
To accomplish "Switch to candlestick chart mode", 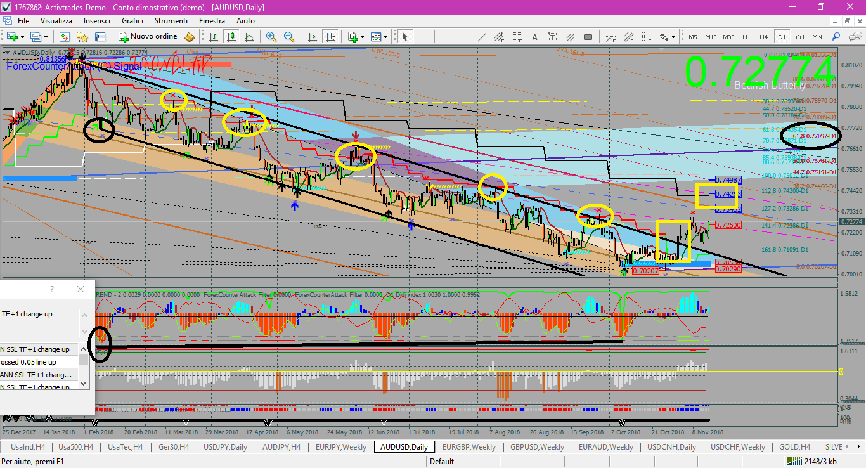I will [x=230, y=37].
